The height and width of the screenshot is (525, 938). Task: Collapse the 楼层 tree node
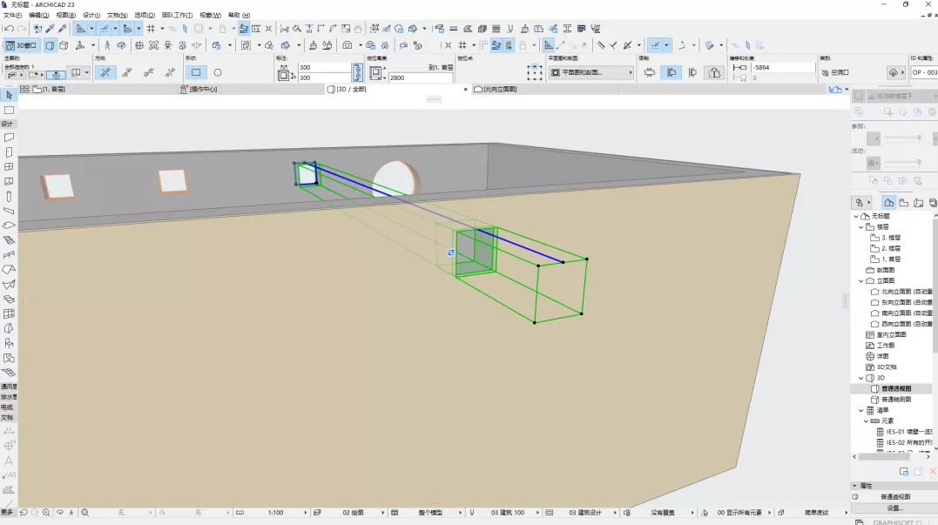[861, 226]
